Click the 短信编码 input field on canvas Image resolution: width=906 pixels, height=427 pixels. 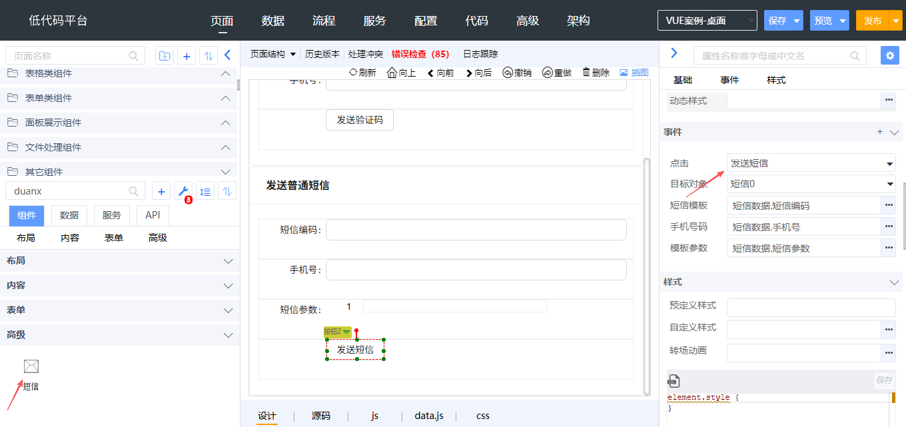coord(476,230)
